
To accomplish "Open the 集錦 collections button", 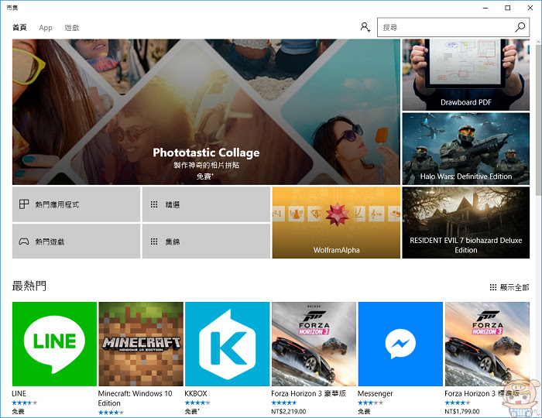I will pyautogui.click(x=206, y=242).
